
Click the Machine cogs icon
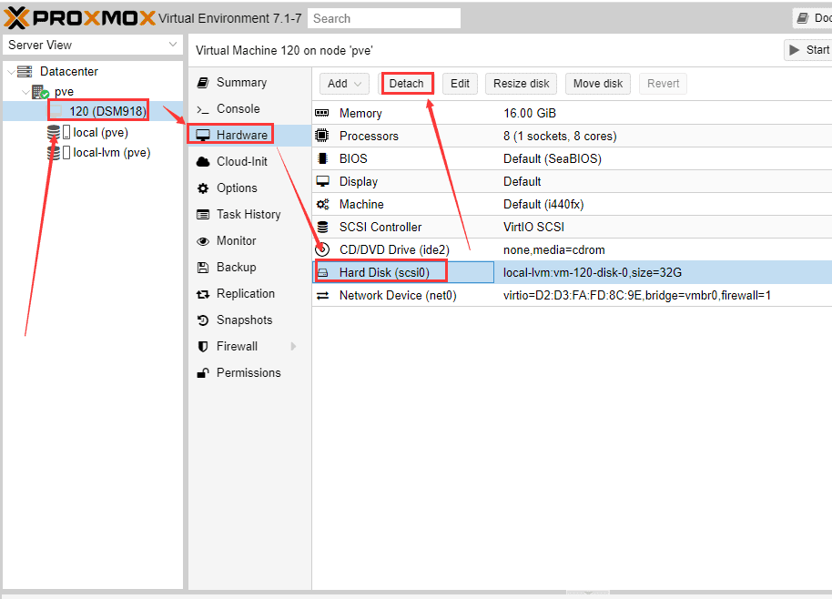[x=322, y=204]
